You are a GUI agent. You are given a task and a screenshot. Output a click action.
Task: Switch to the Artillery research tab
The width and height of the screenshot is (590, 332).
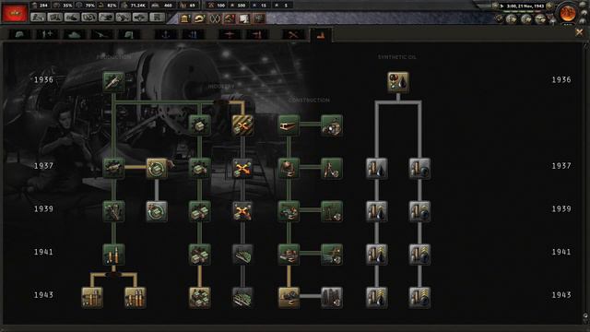(102, 35)
